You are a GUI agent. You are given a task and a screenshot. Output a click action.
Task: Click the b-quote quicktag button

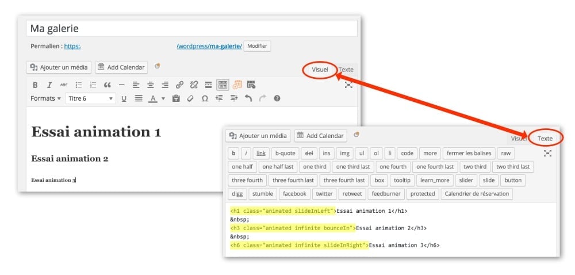[x=285, y=153]
